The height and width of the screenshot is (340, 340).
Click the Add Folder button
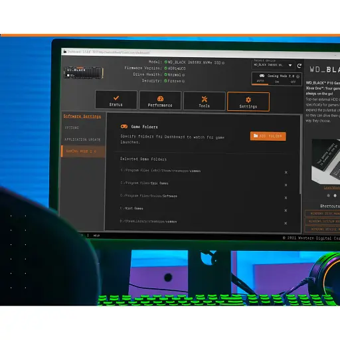click(268, 136)
